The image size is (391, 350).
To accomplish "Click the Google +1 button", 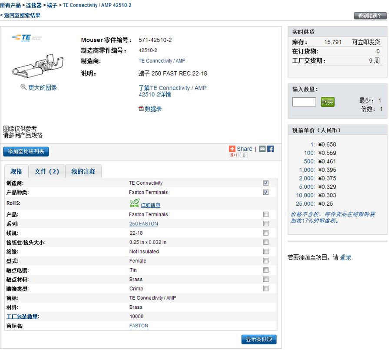I will click(234, 155).
